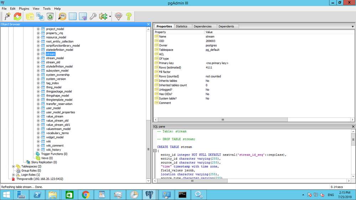The image size is (356, 200).
Task: Expand the Login Roles (1) node
Action: [x=14, y=175]
